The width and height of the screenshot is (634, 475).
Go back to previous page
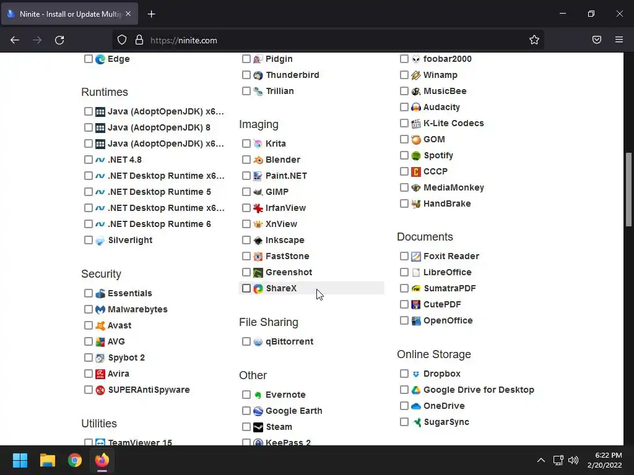[15, 40]
